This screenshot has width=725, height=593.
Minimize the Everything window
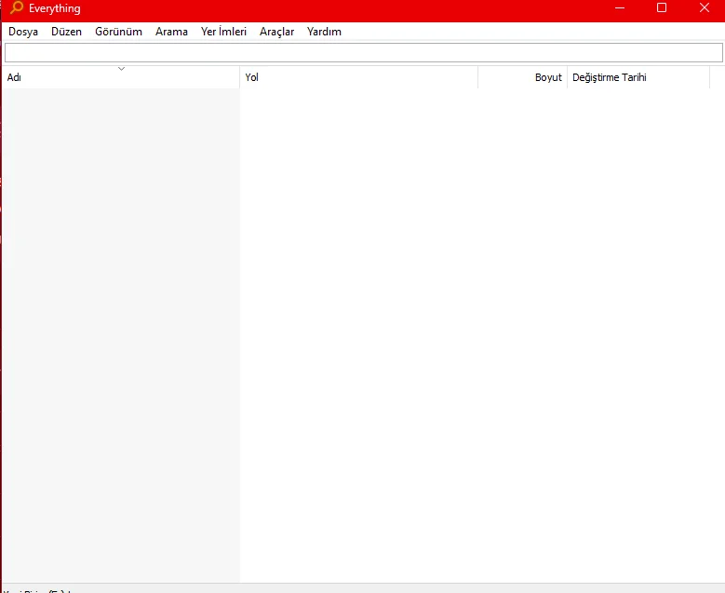coord(620,7)
